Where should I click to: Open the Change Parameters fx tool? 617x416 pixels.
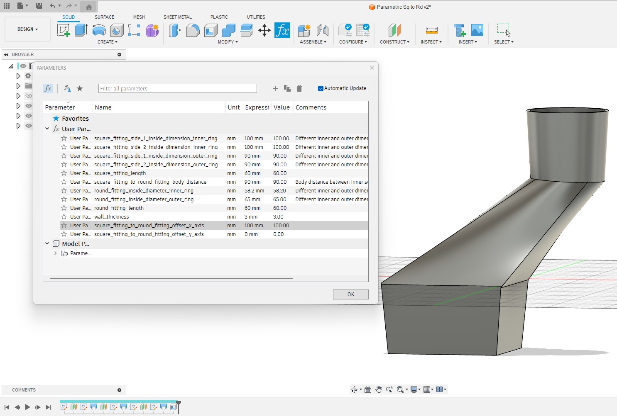283,30
